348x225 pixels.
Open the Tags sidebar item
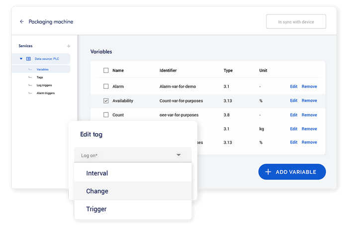click(x=40, y=77)
